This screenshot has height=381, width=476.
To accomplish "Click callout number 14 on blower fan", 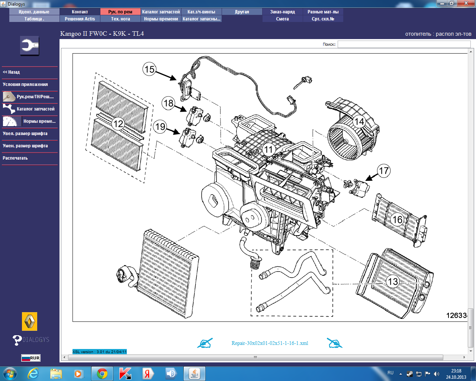I will (x=359, y=122).
